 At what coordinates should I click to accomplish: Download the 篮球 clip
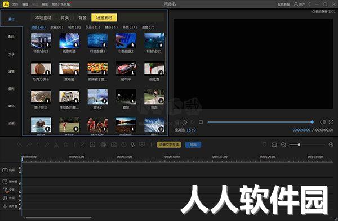click(x=132, y=101)
